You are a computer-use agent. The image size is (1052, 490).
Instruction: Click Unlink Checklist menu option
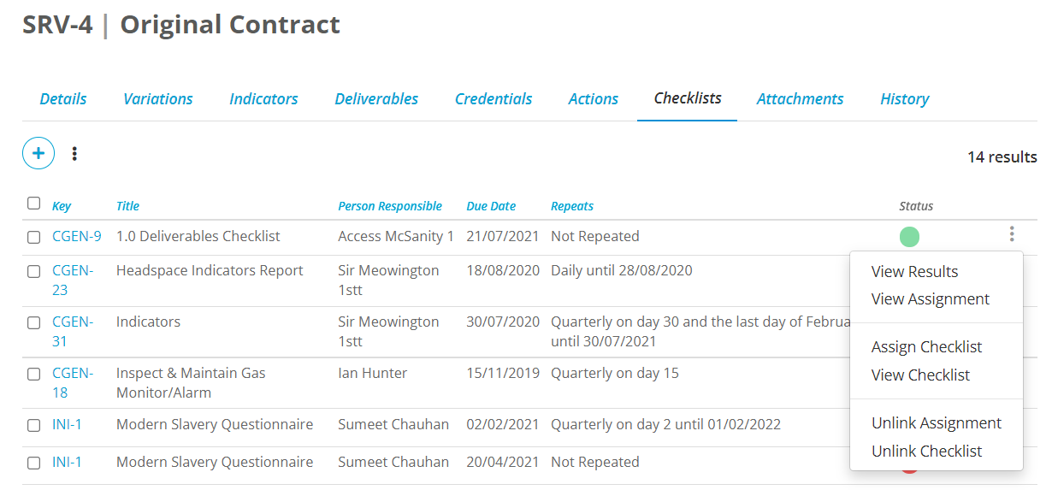click(926, 452)
